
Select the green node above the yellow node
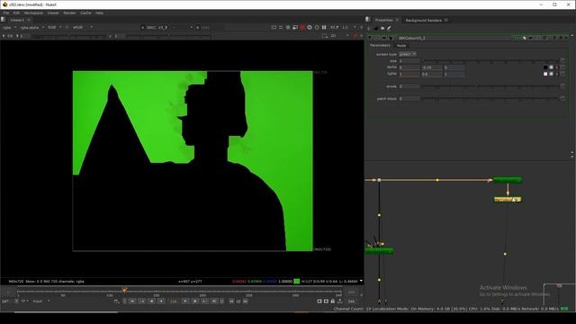[508, 180]
